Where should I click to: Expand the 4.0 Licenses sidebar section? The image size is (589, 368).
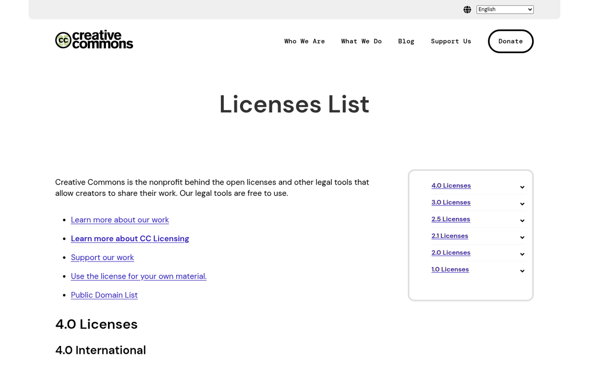point(522,187)
